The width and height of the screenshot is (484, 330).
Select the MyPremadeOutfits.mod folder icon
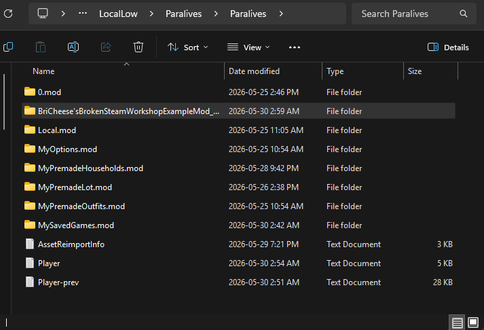30,206
